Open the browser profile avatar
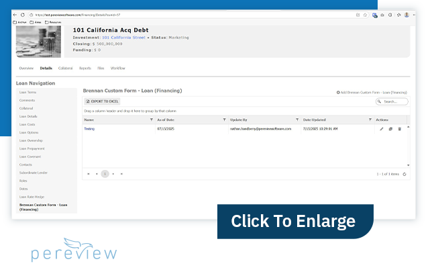This screenshot has height=274, width=434. point(406,15)
